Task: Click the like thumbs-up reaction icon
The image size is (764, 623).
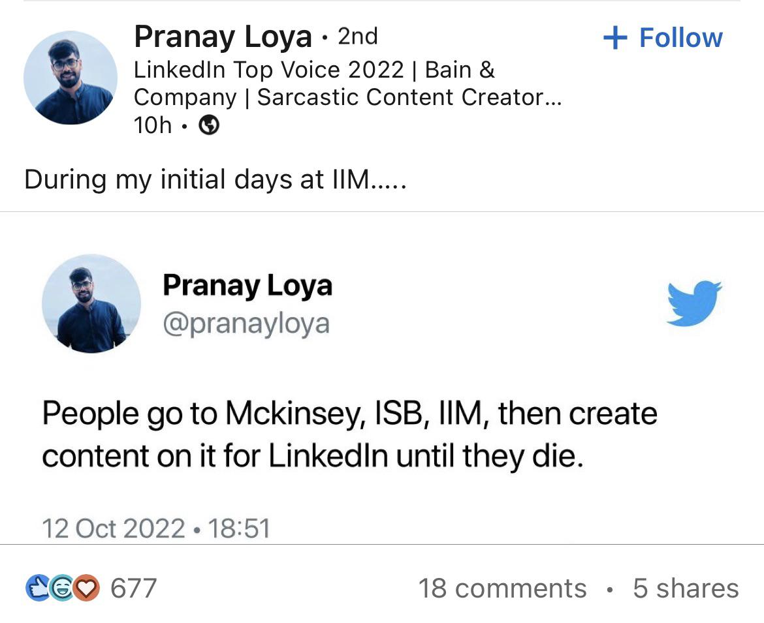Action: [x=37, y=588]
